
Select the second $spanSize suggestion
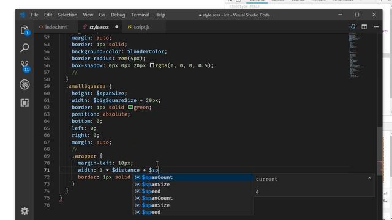pyautogui.click(x=193, y=205)
